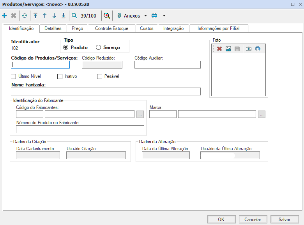Screen dimensions: 304x225
Task: Remove photo with red X icon
Action: click(x=219, y=49)
